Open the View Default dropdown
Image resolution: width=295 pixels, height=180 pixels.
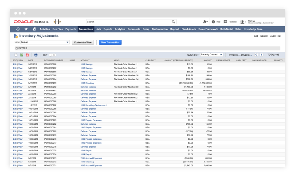45,42
